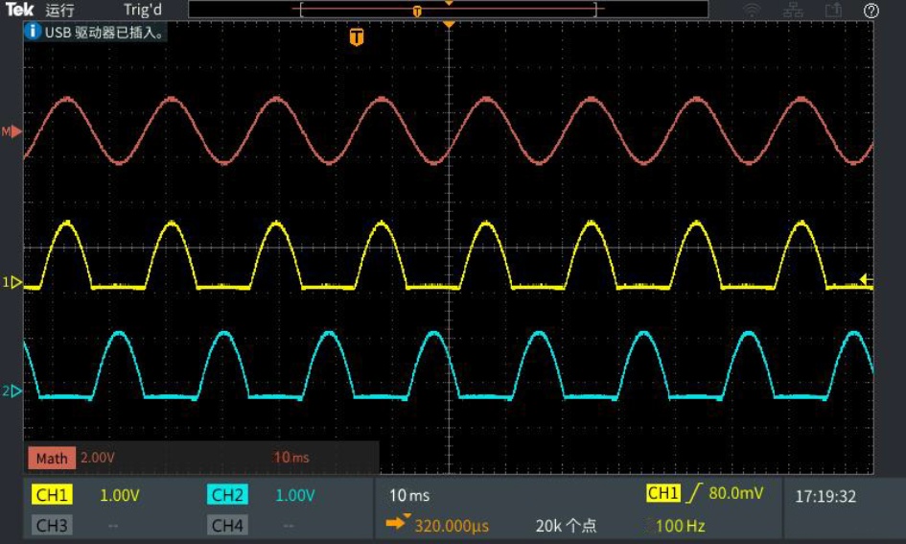906x544 pixels.
Task: Enable channel CH4
Action: tap(227, 525)
